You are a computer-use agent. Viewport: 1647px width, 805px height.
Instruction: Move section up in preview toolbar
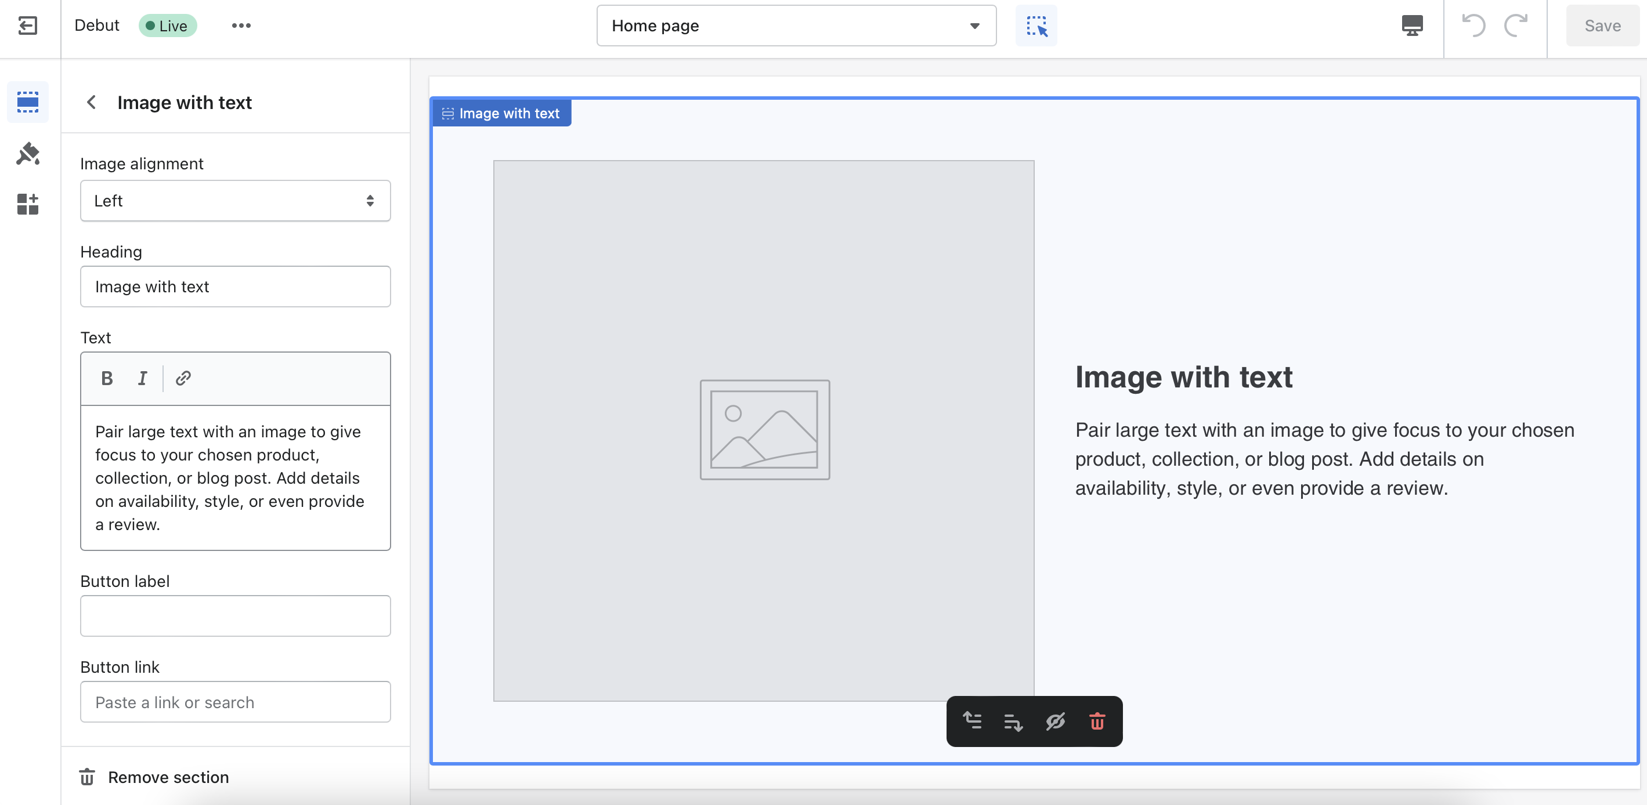972,721
